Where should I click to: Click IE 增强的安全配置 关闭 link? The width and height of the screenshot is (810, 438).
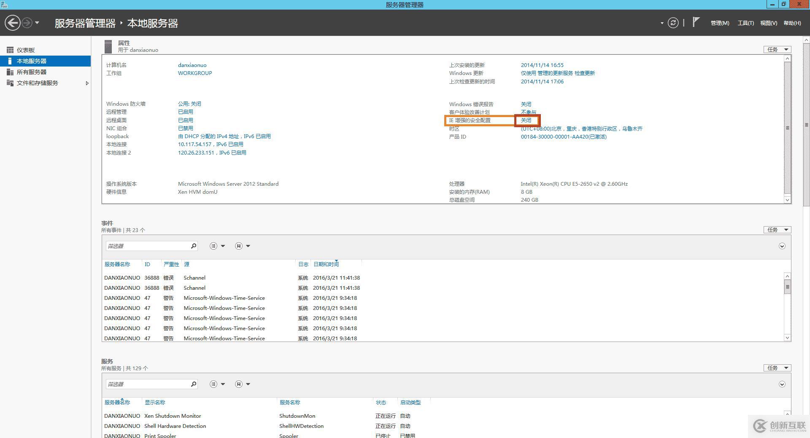526,120
